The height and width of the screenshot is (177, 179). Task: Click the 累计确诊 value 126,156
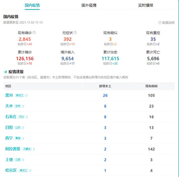(x=25, y=58)
